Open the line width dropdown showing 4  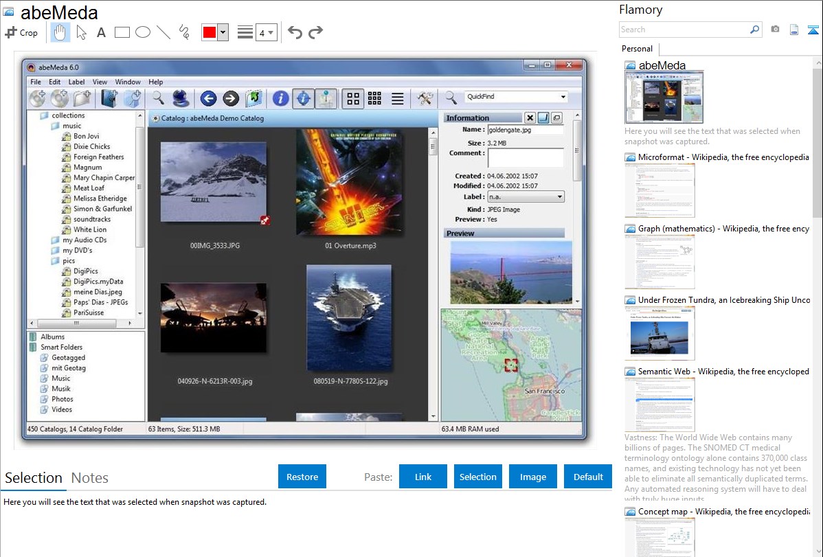tap(266, 32)
